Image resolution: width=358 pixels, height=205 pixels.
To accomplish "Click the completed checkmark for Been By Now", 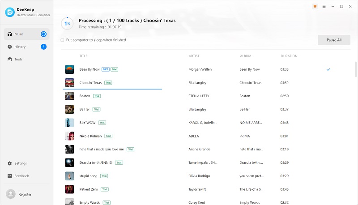I will (x=328, y=69).
